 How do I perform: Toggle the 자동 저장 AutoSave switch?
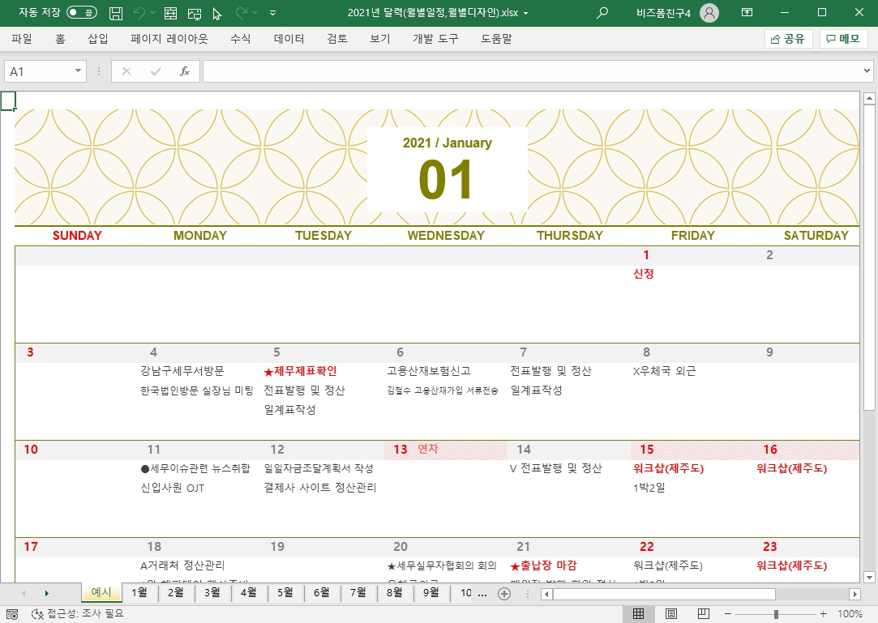pos(81,13)
